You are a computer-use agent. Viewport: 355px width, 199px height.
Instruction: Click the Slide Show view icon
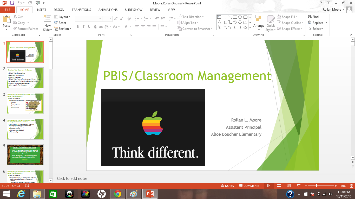[x=299, y=186]
